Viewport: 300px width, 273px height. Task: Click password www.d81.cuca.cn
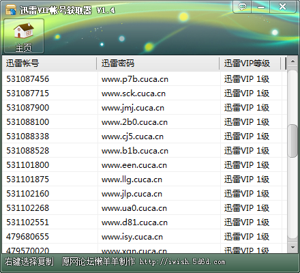134,222
